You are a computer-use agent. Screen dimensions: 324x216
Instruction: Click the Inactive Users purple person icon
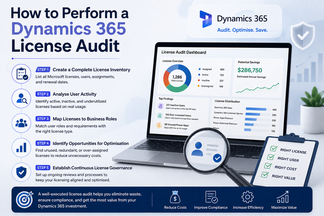coord(160,106)
